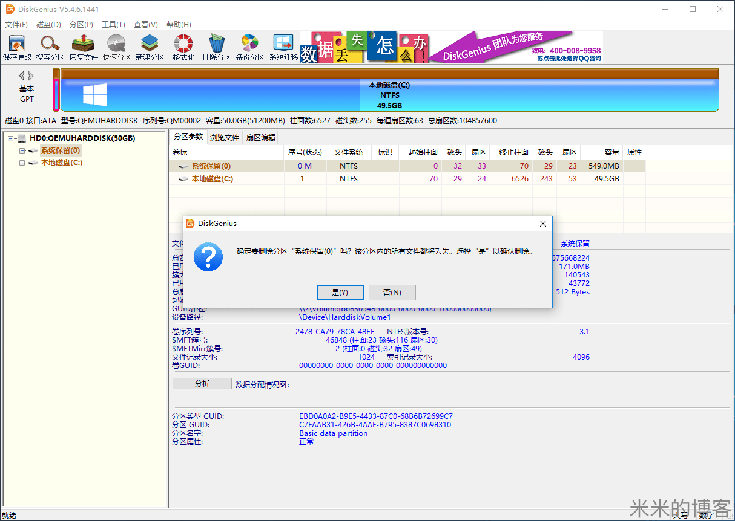Click the 保存更改 (Save Changes) toolbar icon
The width and height of the screenshot is (735, 521).
coord(16,47)
